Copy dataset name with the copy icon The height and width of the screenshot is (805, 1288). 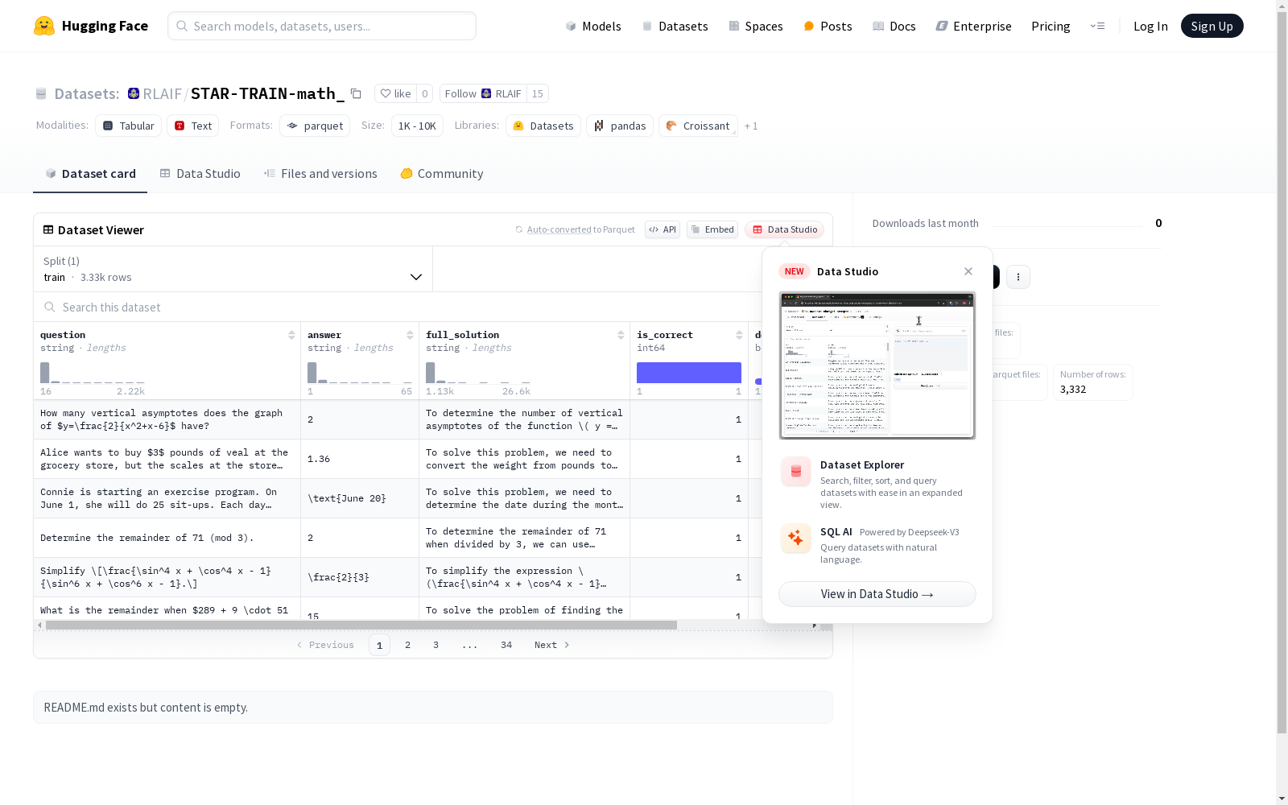click(x=356, y=93)
